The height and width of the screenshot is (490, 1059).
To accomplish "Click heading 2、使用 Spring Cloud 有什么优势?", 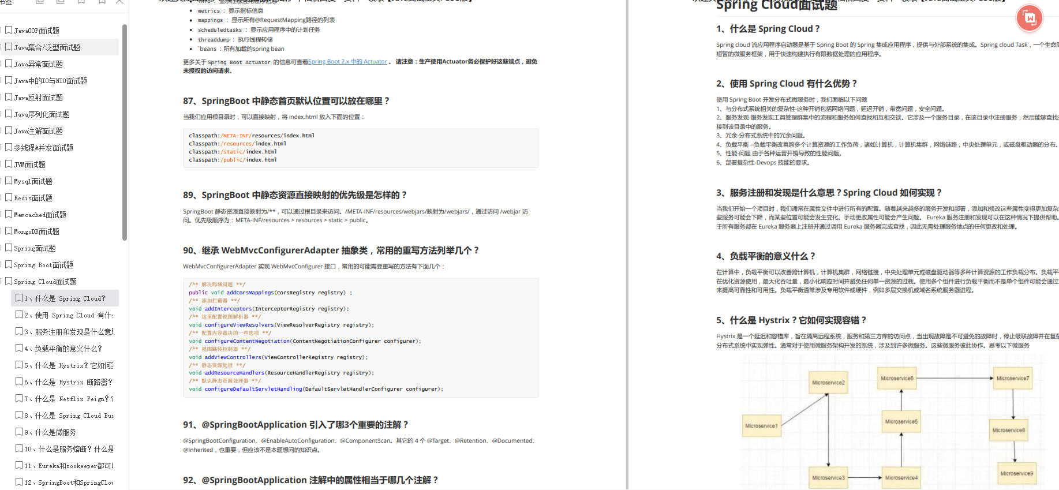I will click(x=787, y=84).
